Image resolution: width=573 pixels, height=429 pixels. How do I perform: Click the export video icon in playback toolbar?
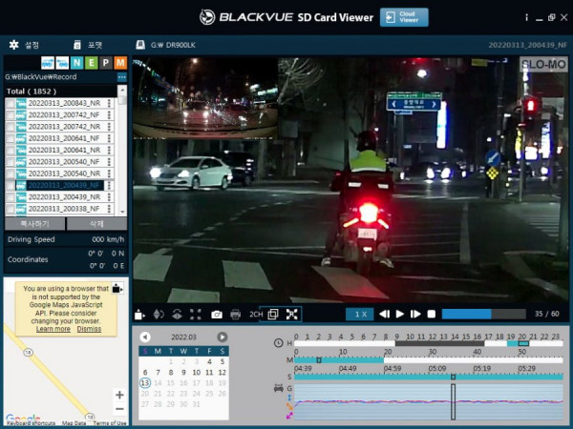tap(139, 314)
